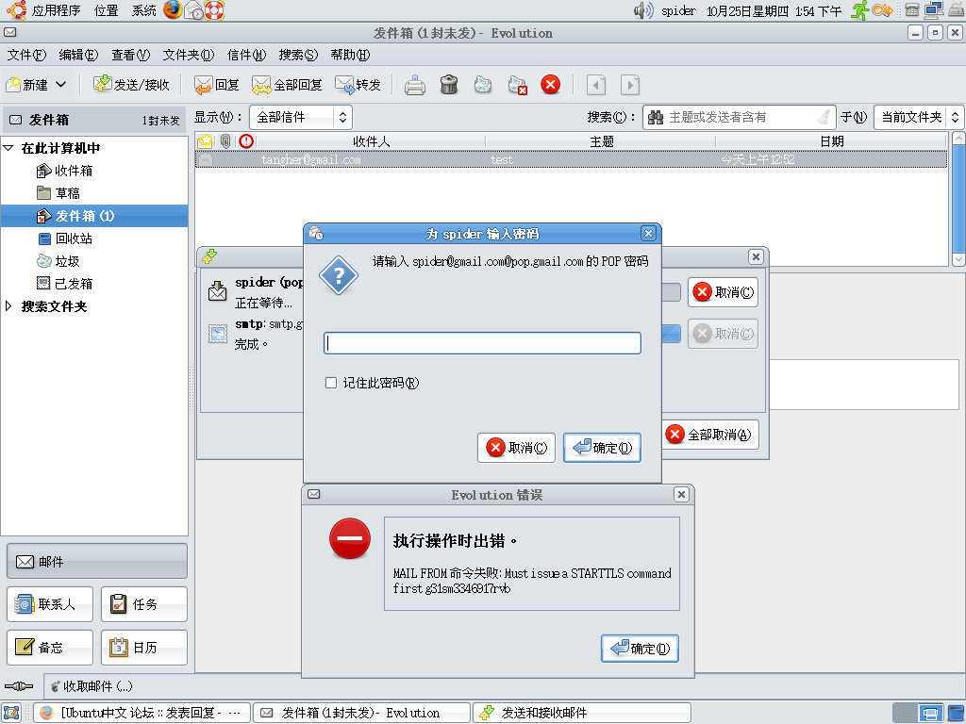Print the selected message via printer icon
The width and height of the screenshot is (966, 724).
click(415, 85)
